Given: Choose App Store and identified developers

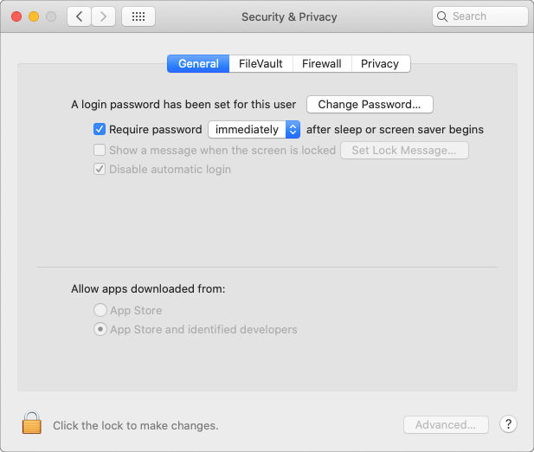Looking at the screenshot, I should (101, 330).
